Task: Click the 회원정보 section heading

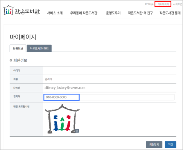Action: tap(20, 60)
